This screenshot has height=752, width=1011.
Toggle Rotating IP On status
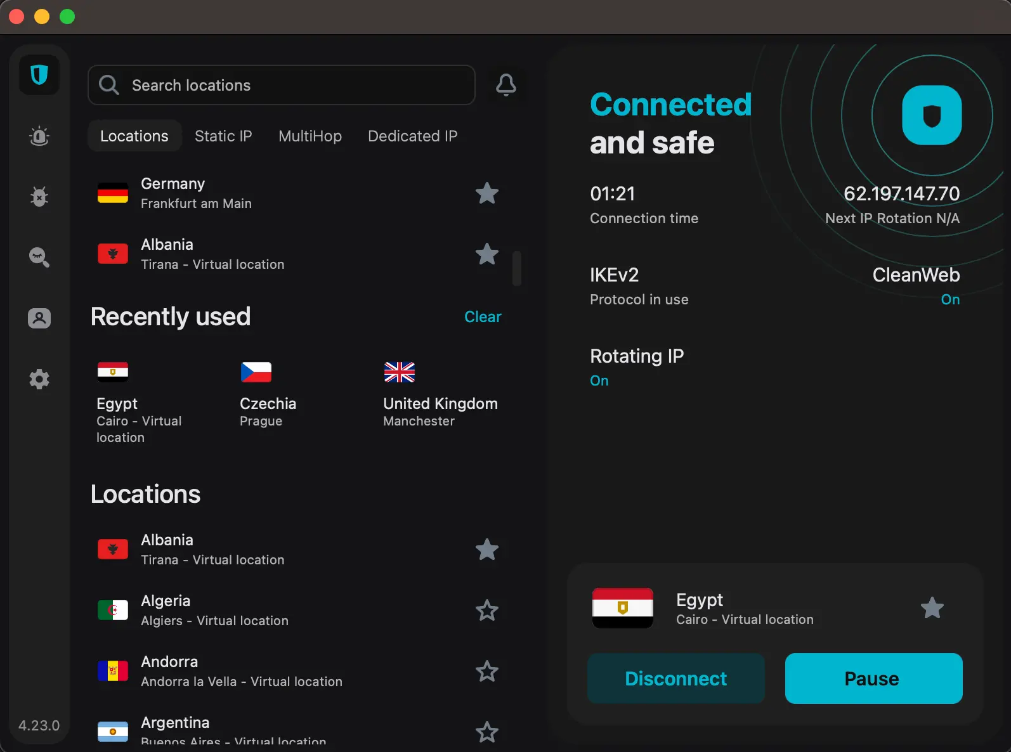click(x=599, y=380)
